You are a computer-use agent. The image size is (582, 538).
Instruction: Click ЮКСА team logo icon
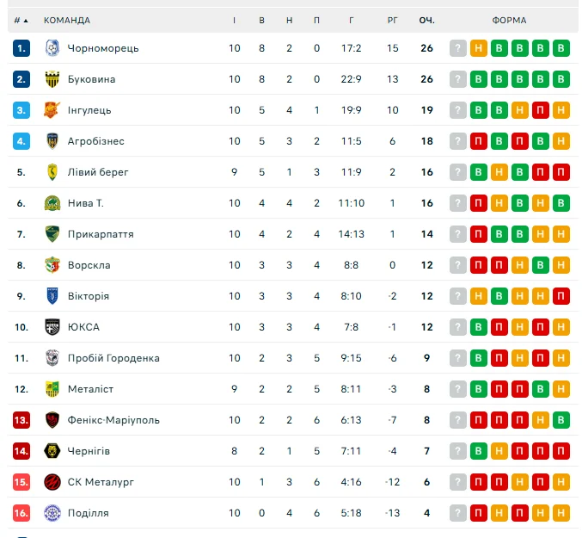coord(52,327)
